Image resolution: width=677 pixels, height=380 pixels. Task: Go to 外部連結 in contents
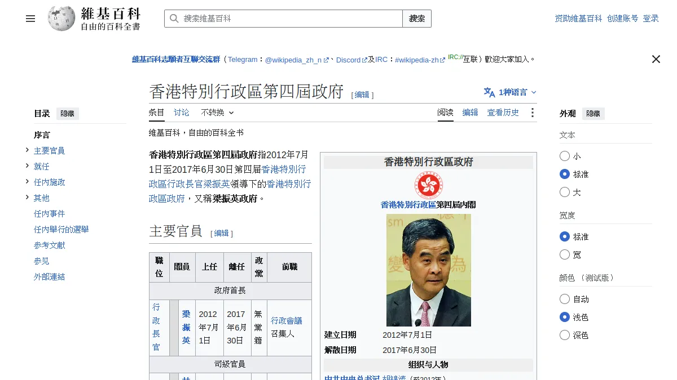coord(50,277)
